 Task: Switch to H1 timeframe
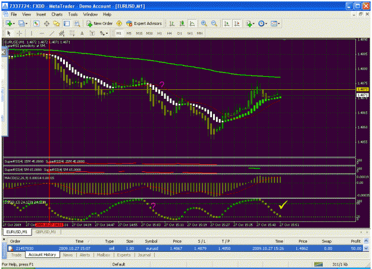(x=160, y=33)
